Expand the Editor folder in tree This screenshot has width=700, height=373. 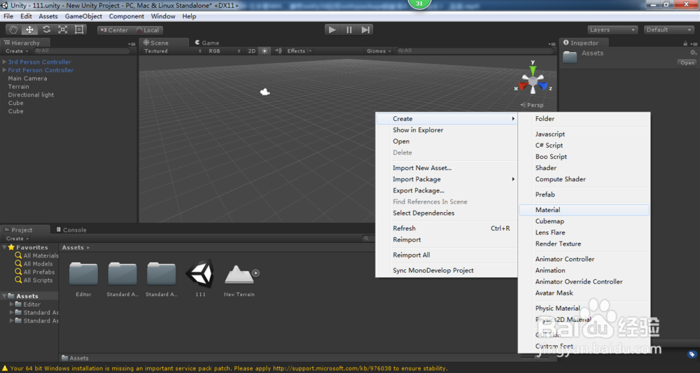(12, 304)
